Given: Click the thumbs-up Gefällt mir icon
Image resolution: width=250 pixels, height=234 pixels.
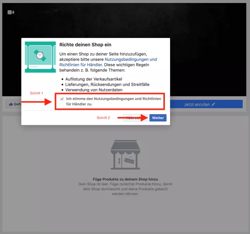Looking at the screenshot, I should pos(11,104).
